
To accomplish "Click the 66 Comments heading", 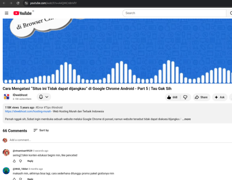I will point(15,131).
